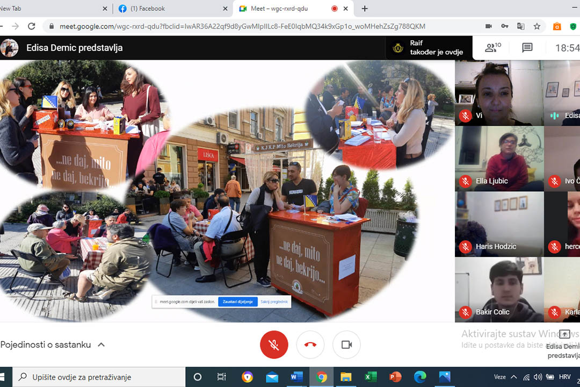Leave the call with the hang-up button
The image size is (580, 387).
coord(310,345)
